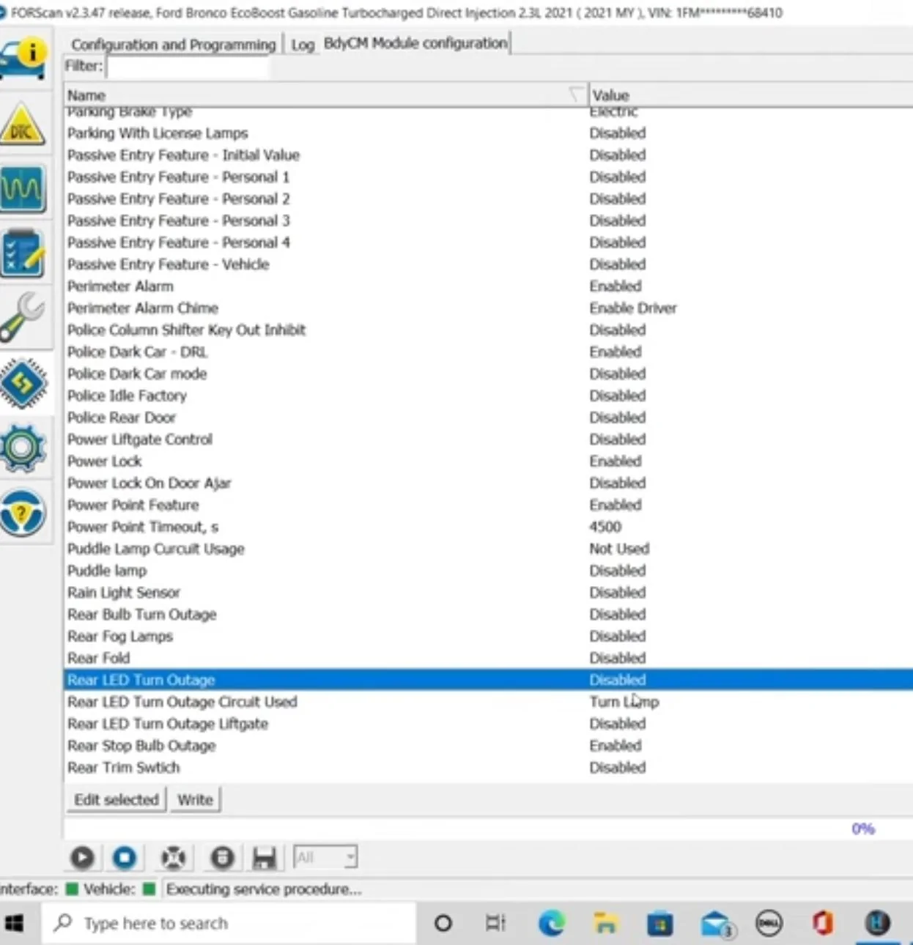This screenshot has width=913, height=945.
Task: Click the Edit selected button
Action: (x=116, y=799)
